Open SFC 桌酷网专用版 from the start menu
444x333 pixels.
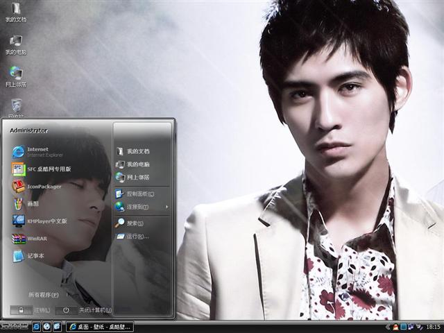coord(42,169)
